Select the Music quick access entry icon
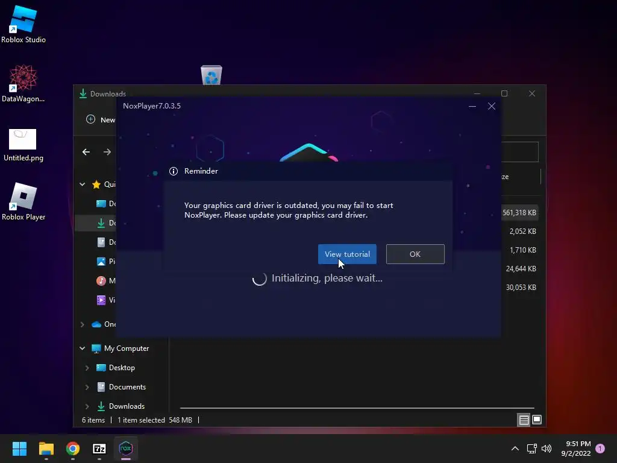Image resolution: width=617 pixels, height=463 pixels. [x=101, y=281]
